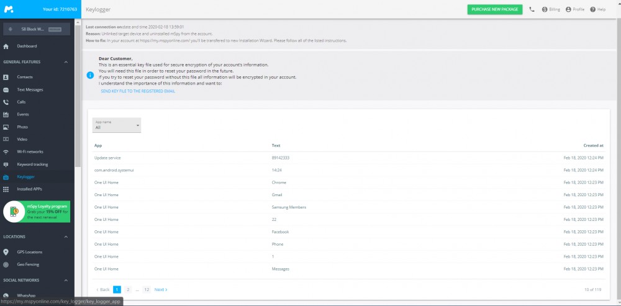The width and height of the screenshot is (621, 306).
Task: Select current page 1 button
Action: click(117, 290)
